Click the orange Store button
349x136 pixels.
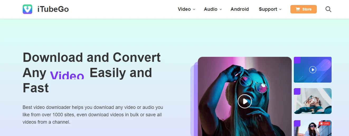tap(304, 9)
